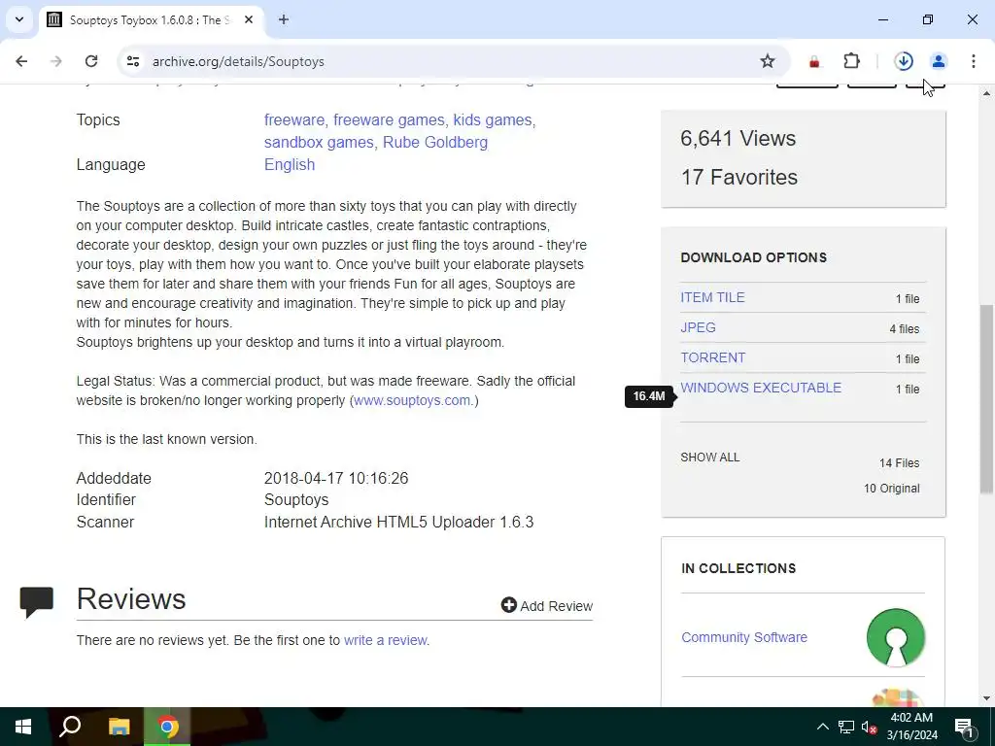Screen dimensions: 995x746
Task: Go forward to the next page
Action: click(x=56, y=61)
